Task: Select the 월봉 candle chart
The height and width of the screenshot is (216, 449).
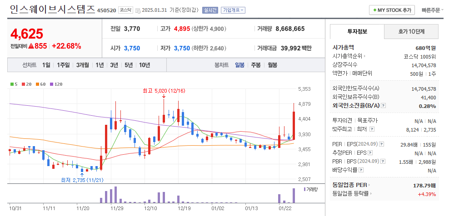Action: [x=272, y=65]
